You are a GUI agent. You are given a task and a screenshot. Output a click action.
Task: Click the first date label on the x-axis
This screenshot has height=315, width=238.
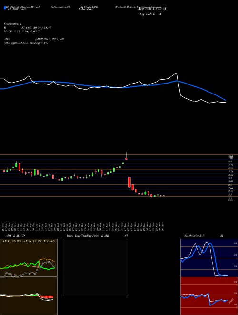[x=4, y=227]
